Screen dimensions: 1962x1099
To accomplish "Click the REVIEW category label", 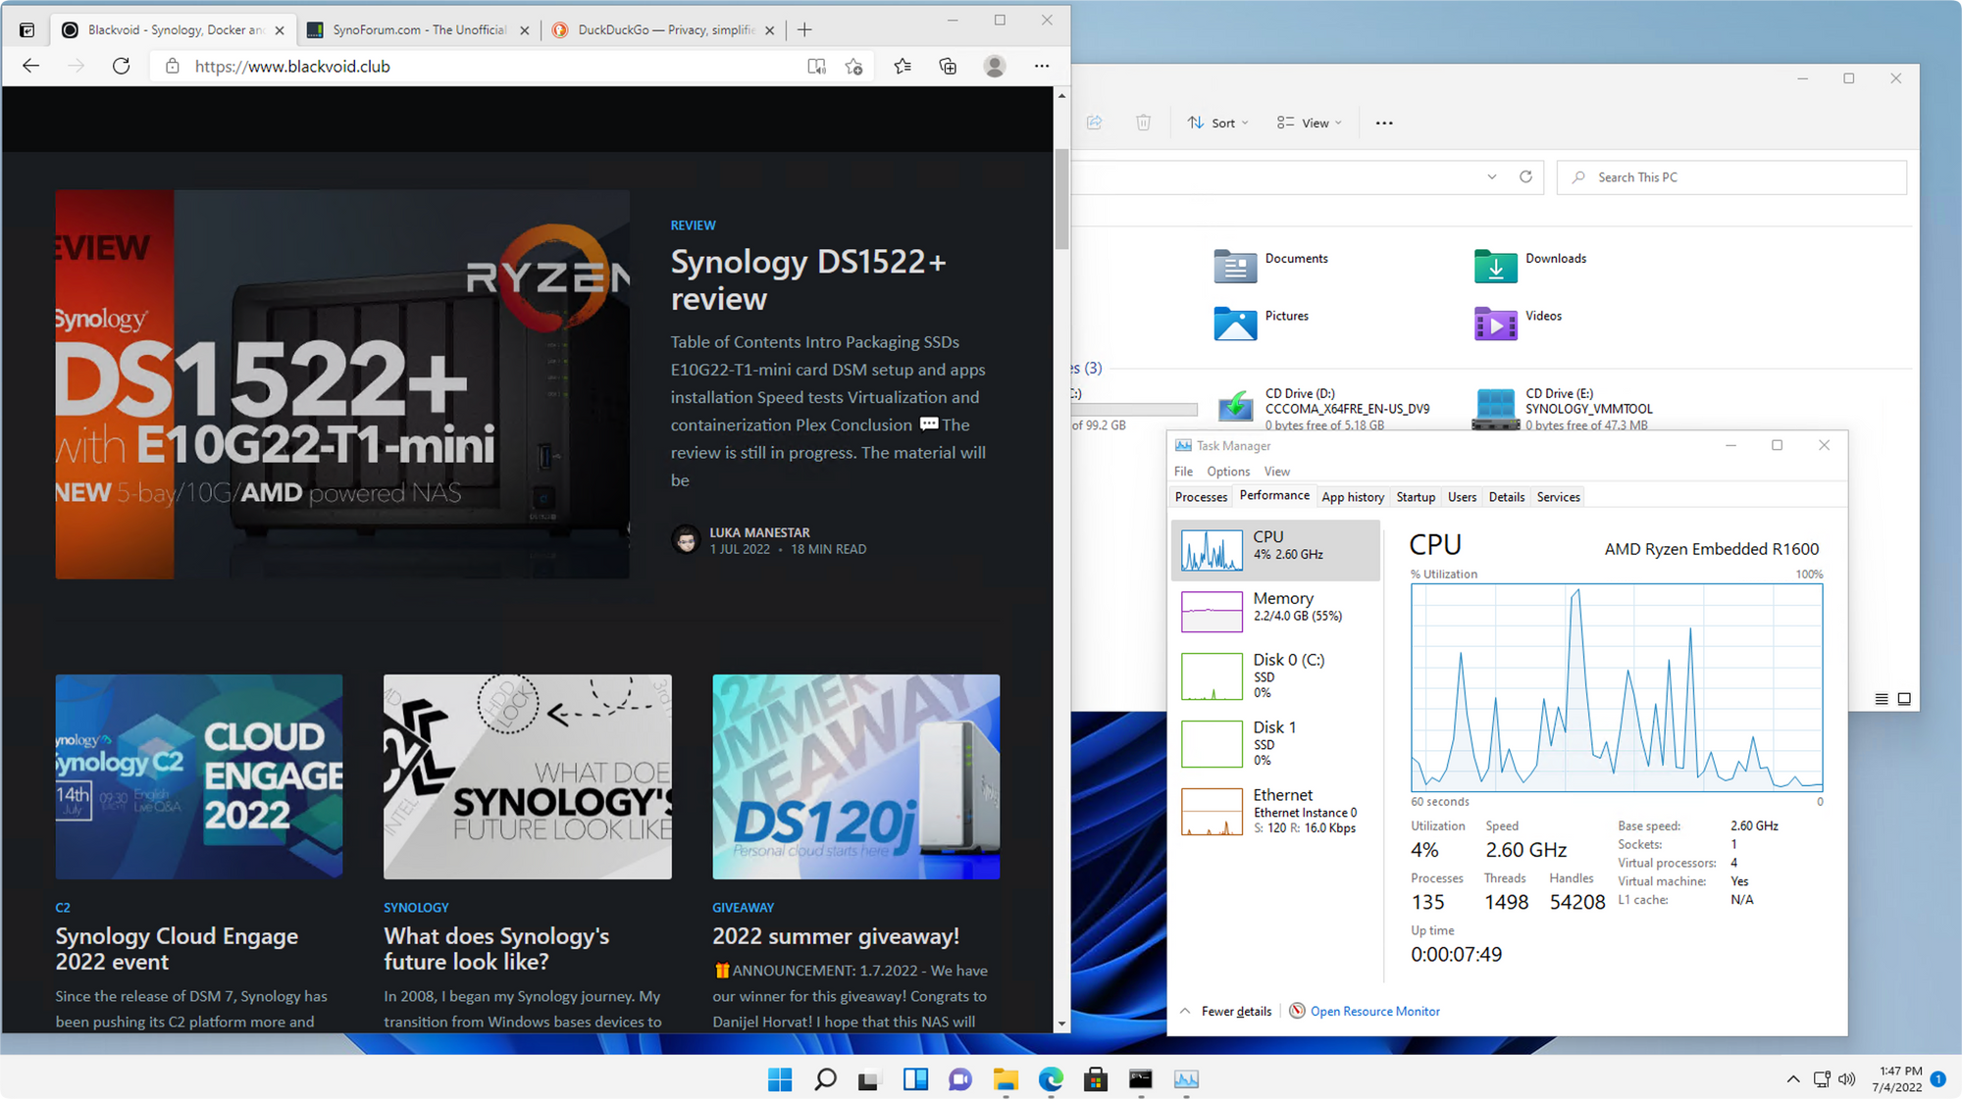I will point(693,225).
